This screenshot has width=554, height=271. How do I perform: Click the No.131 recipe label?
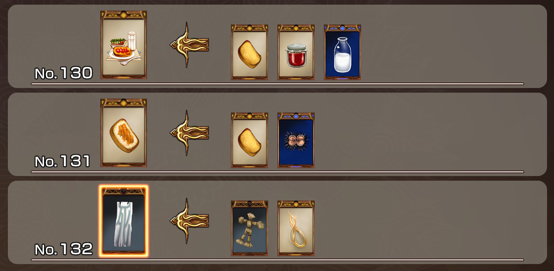[x=62, y=161]
